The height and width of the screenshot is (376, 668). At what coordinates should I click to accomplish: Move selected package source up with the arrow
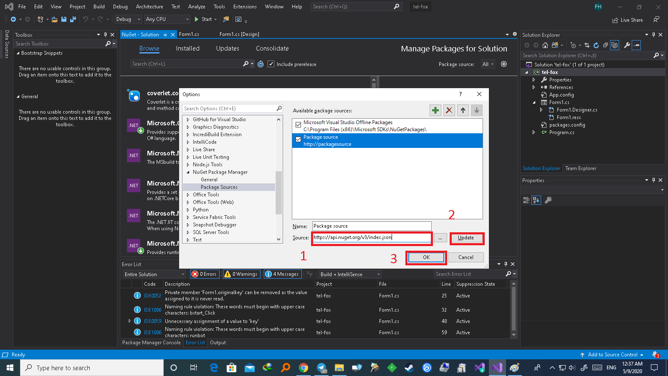coord(463,110)
